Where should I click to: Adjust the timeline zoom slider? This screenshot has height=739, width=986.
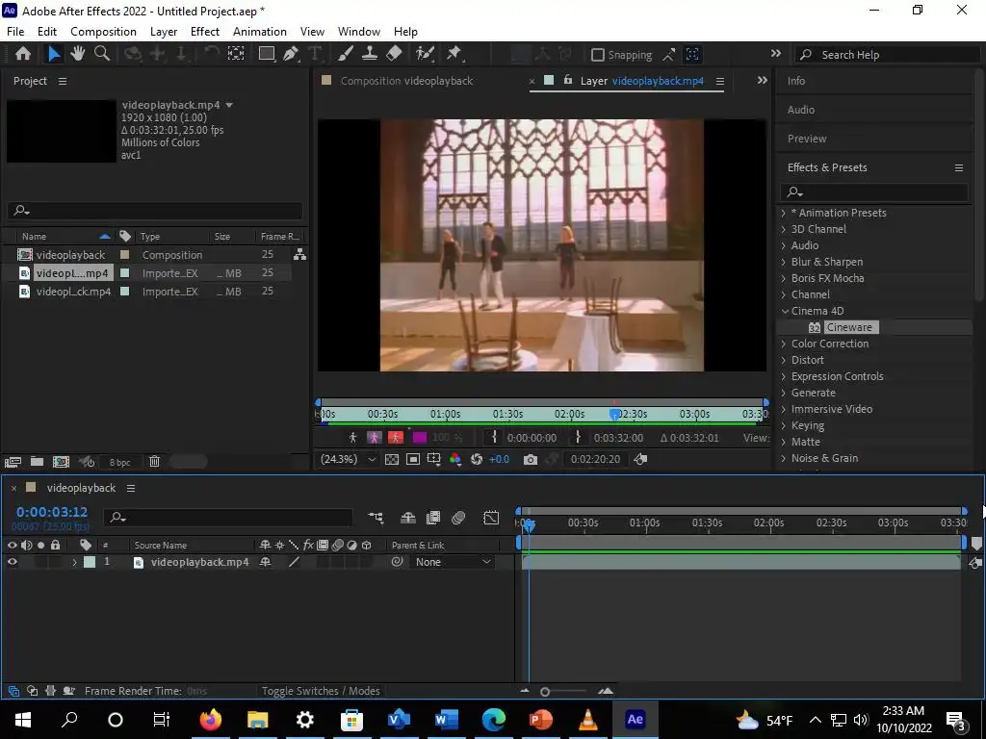pyautogui.click(x=545, y=691)
